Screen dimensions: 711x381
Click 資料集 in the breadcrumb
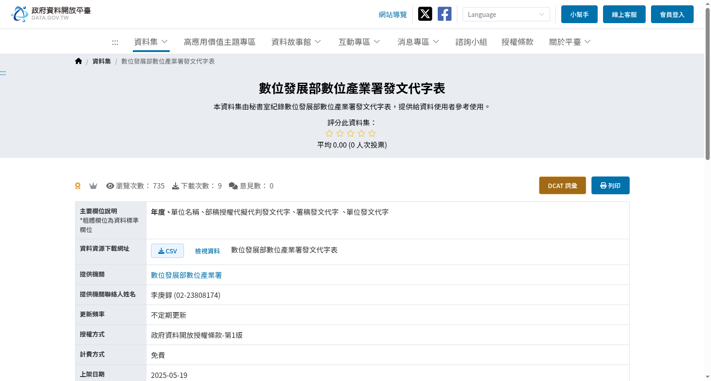point(102,61)
